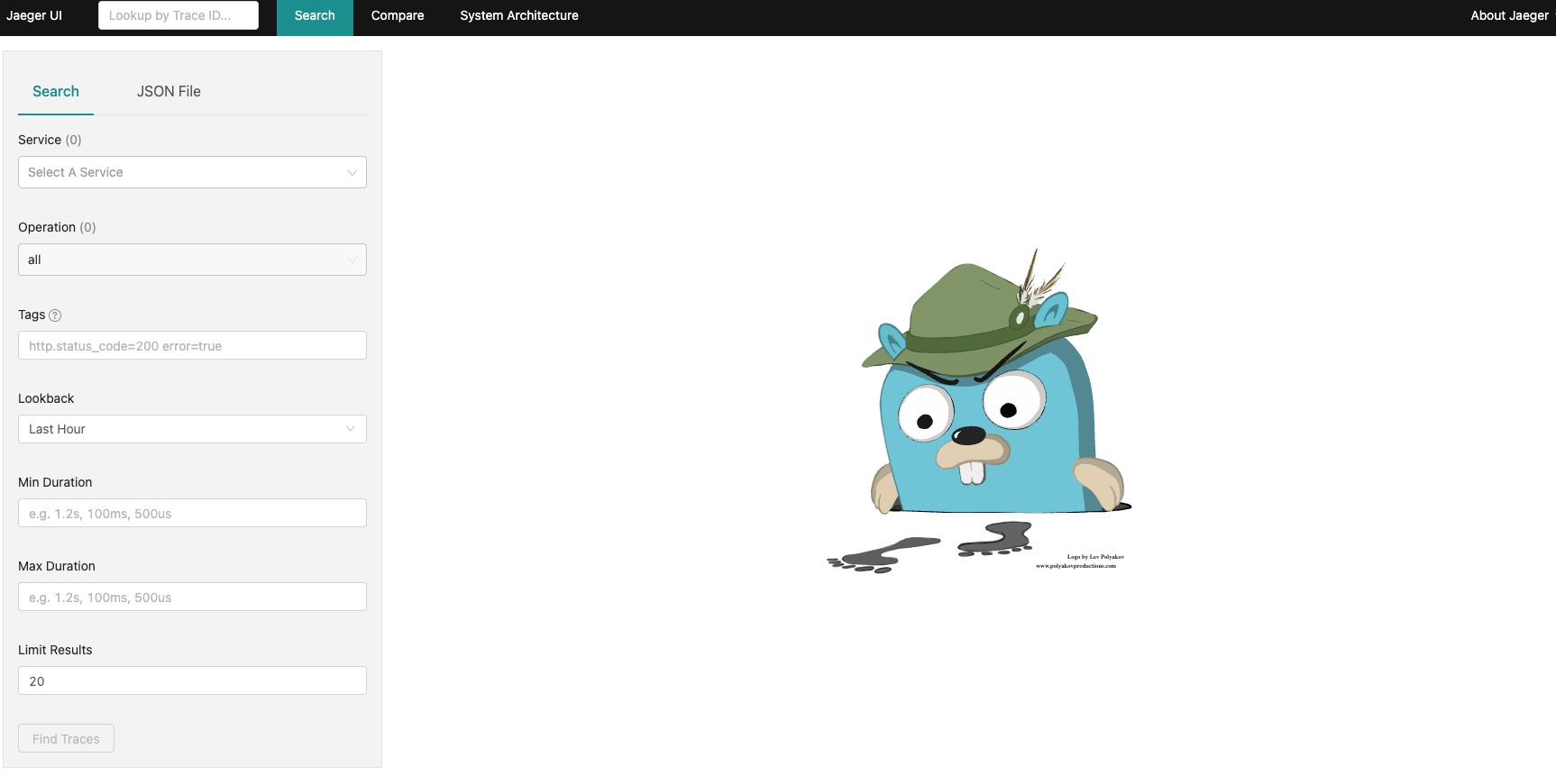Screen dimensions: 1556x776
Task: Click the Operation label text
Action: (x=47, y=227)
